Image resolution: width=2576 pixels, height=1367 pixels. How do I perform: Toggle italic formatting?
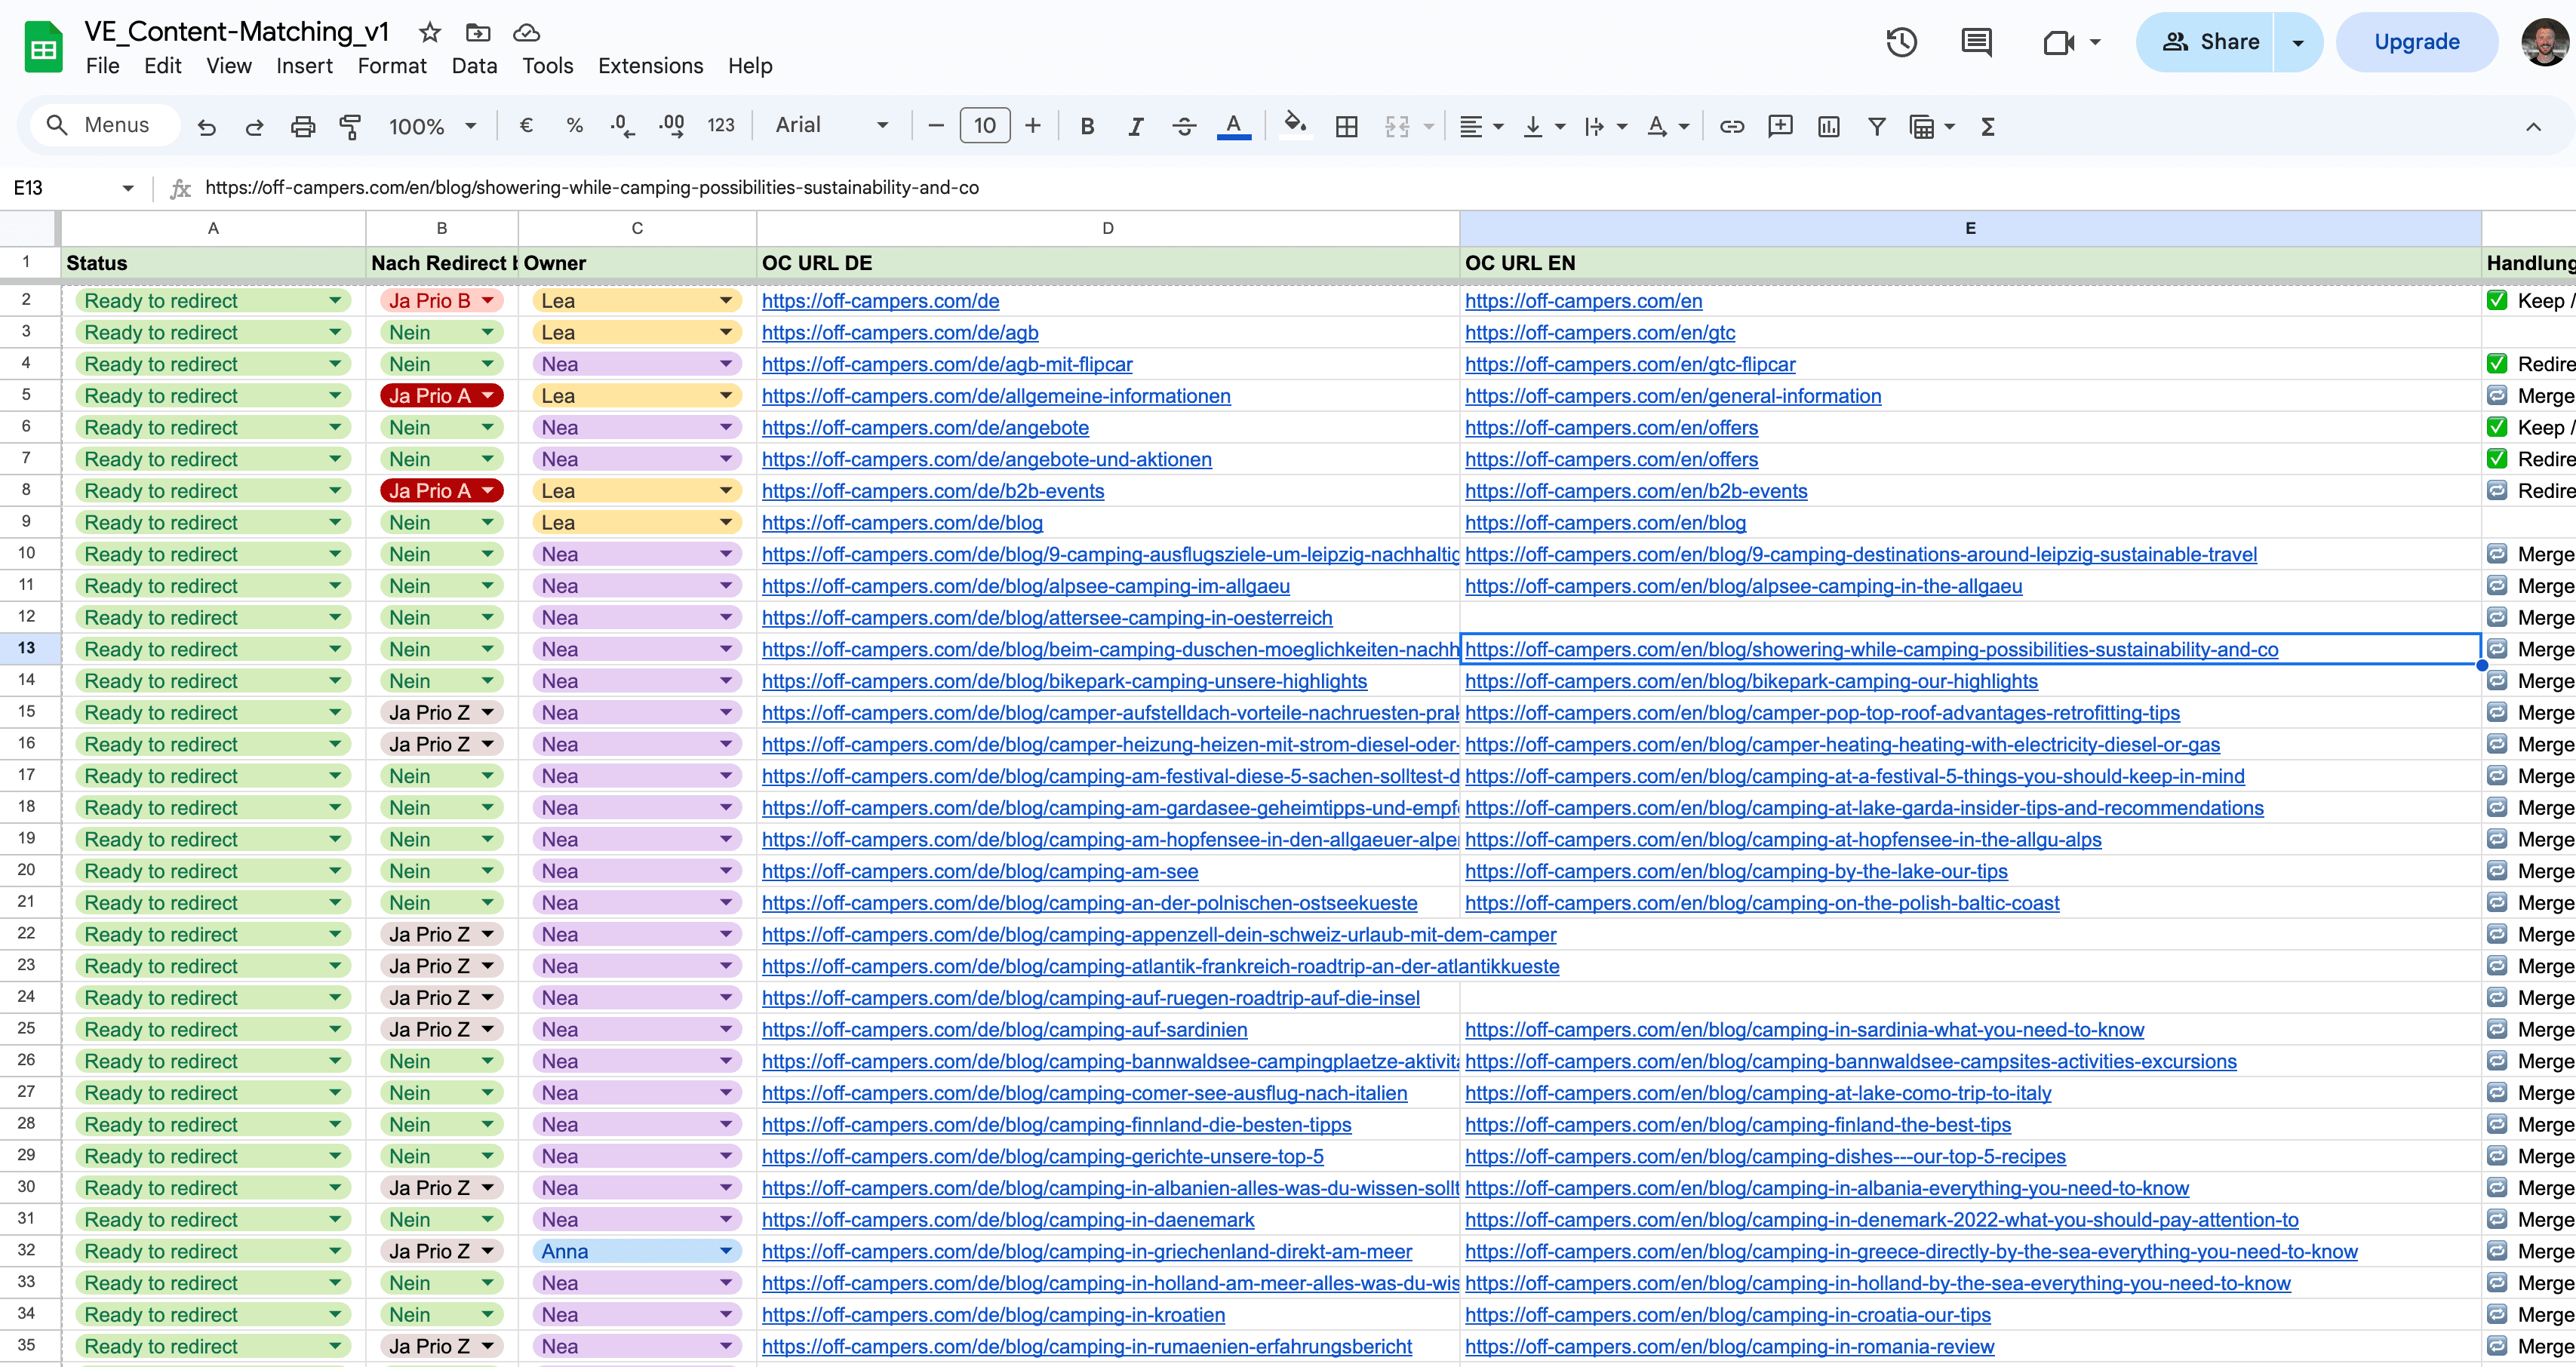1135,126
